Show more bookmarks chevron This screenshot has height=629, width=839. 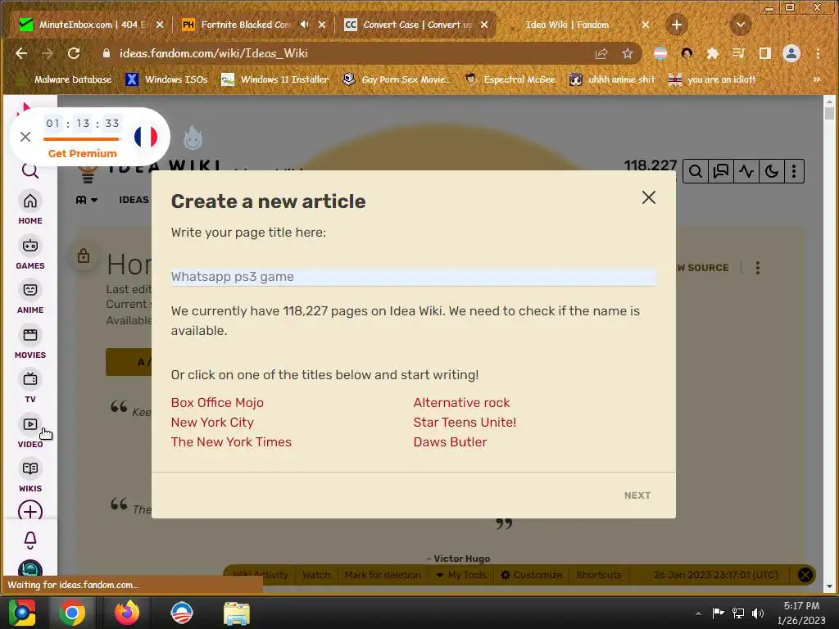[x=817, y=79]
